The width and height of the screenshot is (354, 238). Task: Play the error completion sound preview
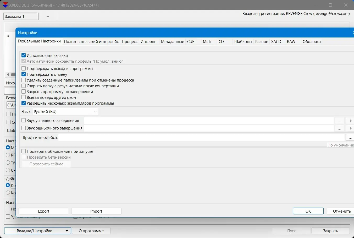click(x=350, y=128)
